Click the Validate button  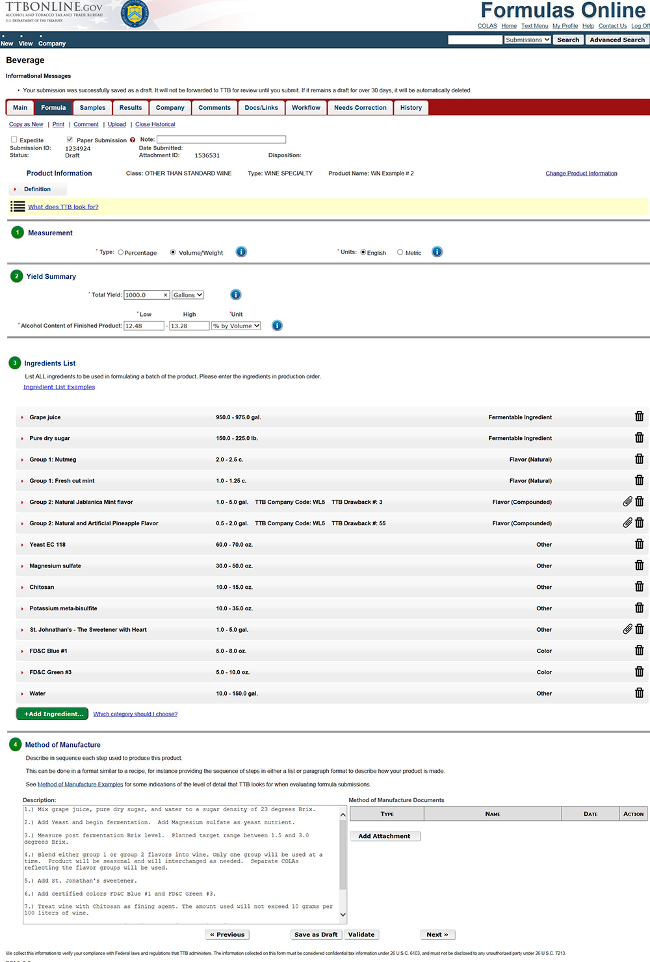tap(361, 935)
